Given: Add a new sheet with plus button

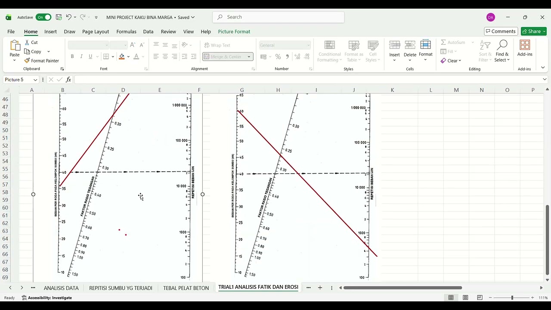Looking at the screenshot, I should coord(320,288).
